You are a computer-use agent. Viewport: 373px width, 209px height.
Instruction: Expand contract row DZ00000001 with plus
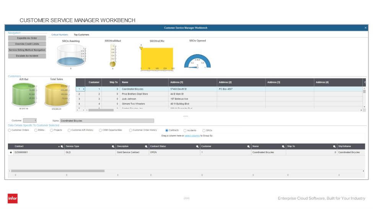(x=11, y=153)
